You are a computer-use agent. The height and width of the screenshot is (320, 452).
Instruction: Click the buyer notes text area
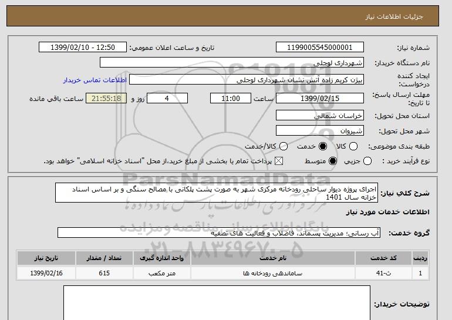point(217,303)
